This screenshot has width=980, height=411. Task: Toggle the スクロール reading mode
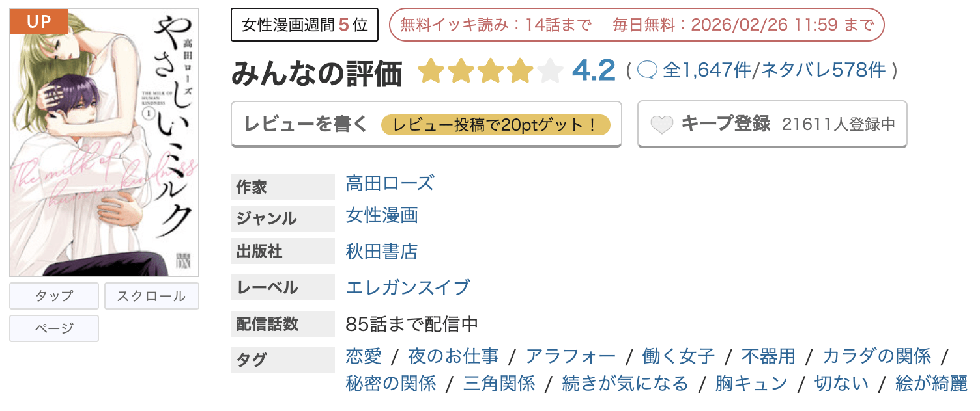click(x=151, y=296)
